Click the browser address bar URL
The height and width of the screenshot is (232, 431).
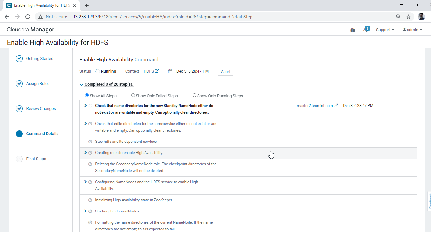[163, 17]
